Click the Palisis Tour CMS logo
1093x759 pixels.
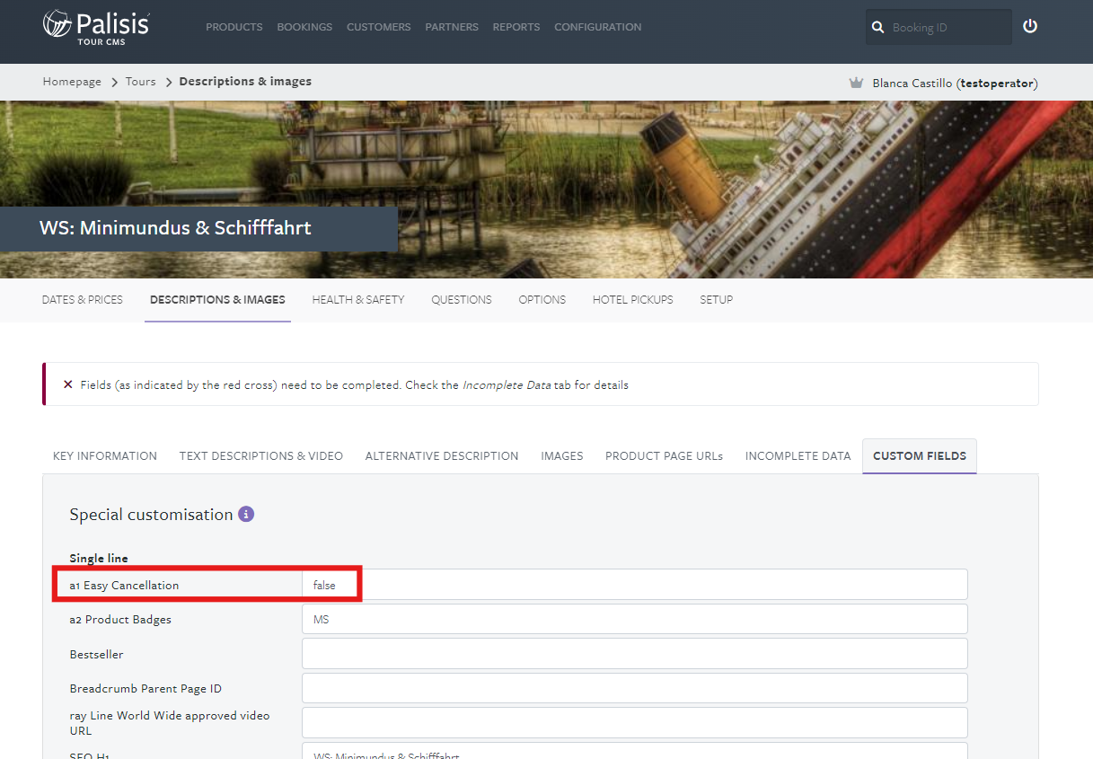click(x=96, y=26)
